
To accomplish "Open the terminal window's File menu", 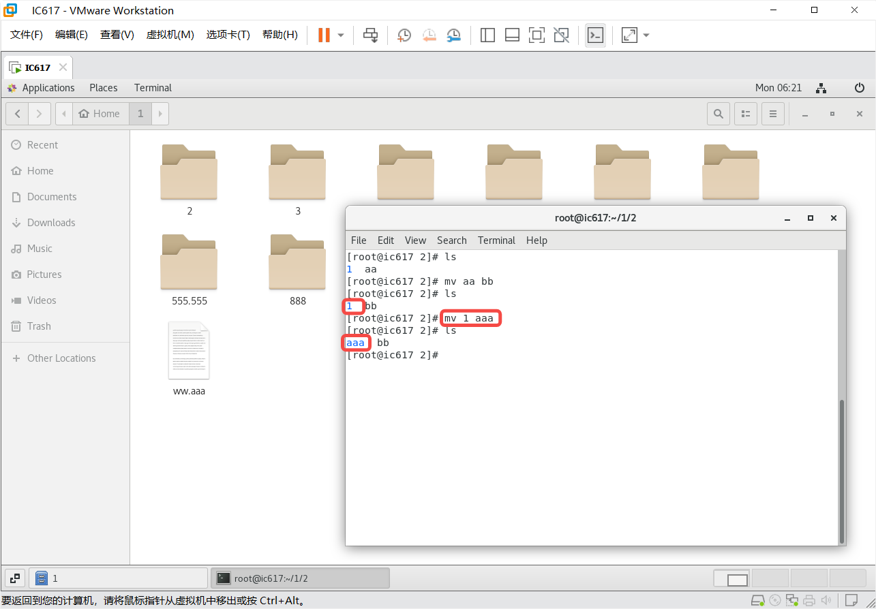I will (x=359, y=240).
